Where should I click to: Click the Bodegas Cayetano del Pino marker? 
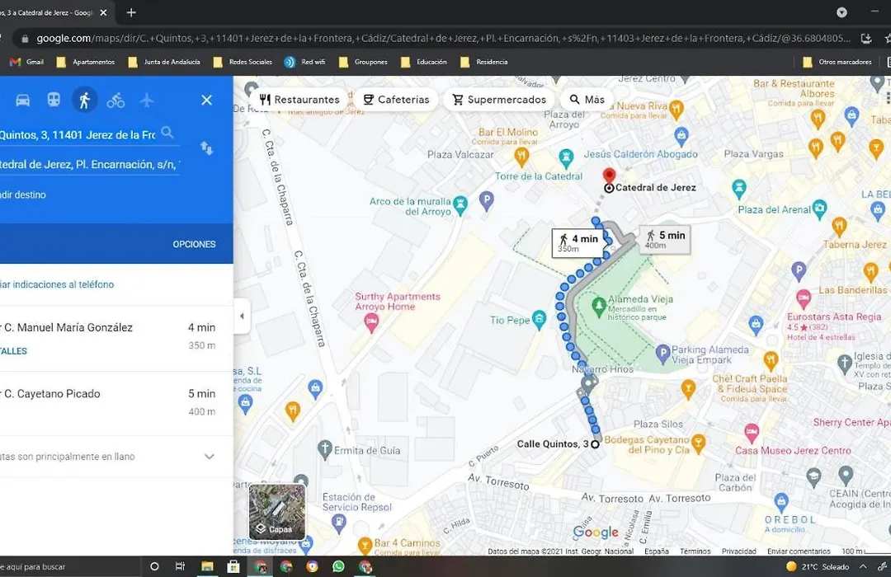coord(699,442)
